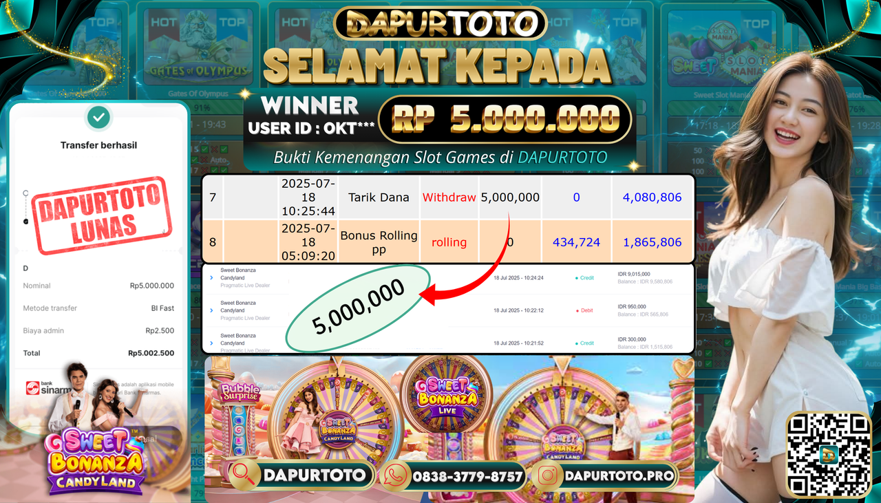Click the QR code with DT logo
Screen dimensions: 881x503
point(829,455)
